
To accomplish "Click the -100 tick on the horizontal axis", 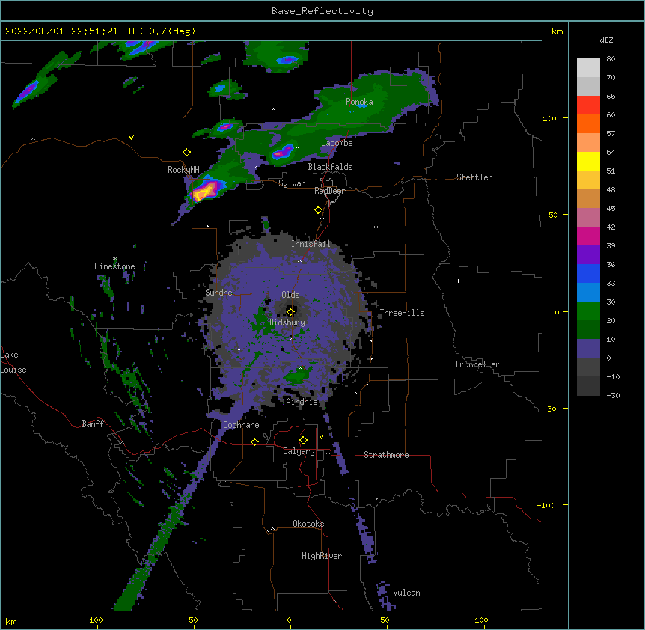I will tap(94, 620).
